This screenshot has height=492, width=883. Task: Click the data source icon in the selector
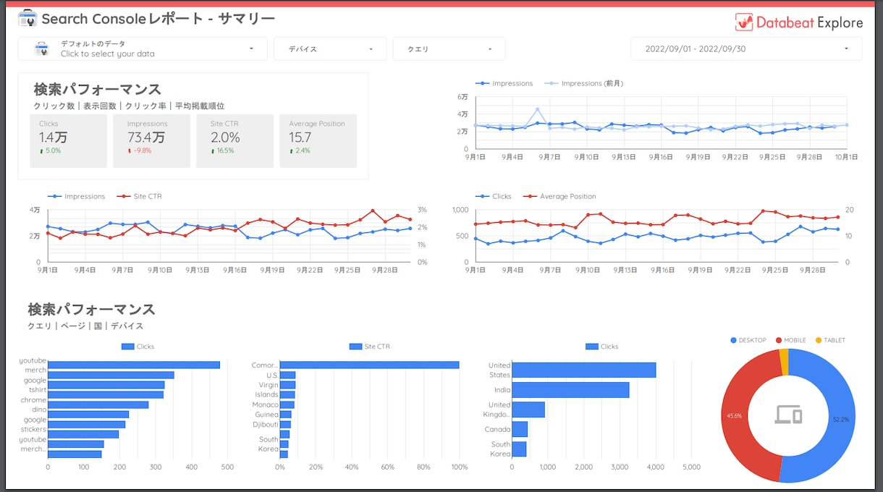pyautogui.click(x=41, y=49)
